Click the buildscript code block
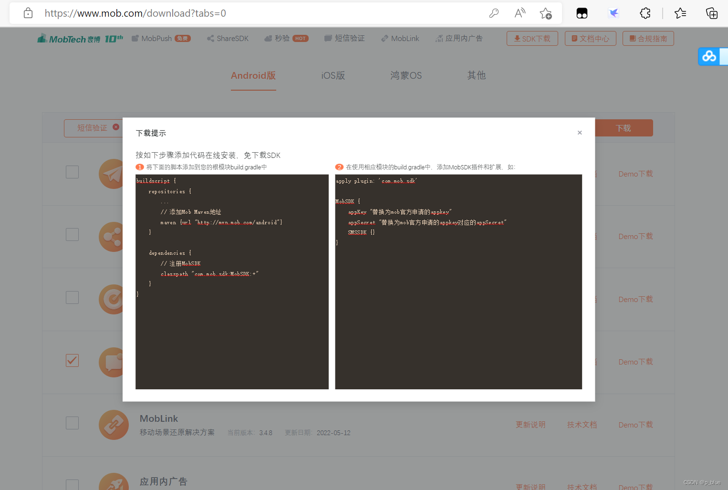 point(232,281)
